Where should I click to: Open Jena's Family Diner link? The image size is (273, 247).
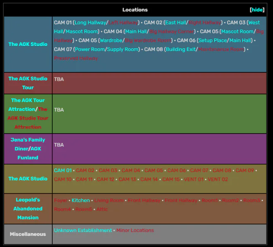pos(28,144)
